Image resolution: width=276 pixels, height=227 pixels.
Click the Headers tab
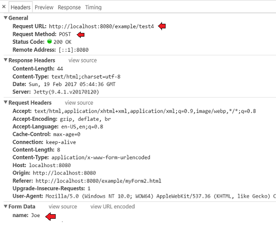[x=21, y=7]
